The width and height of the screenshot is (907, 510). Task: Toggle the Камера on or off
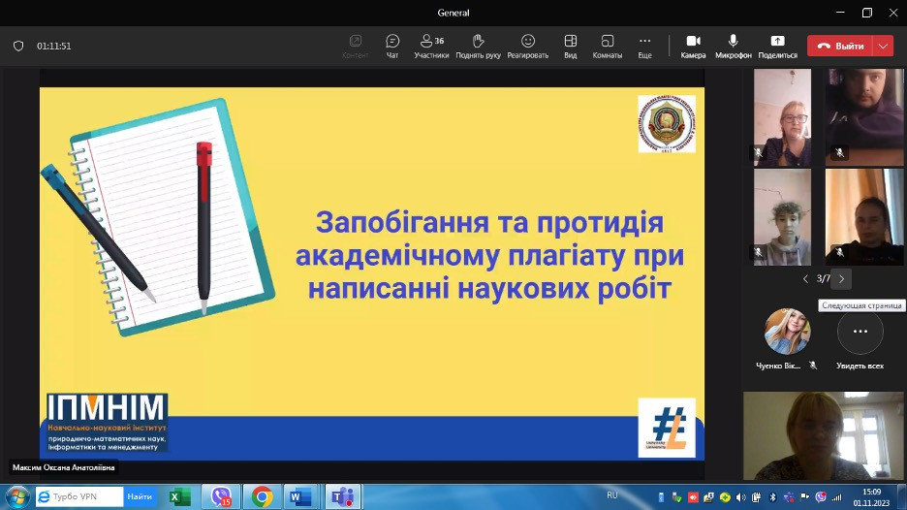click(693, 46)
